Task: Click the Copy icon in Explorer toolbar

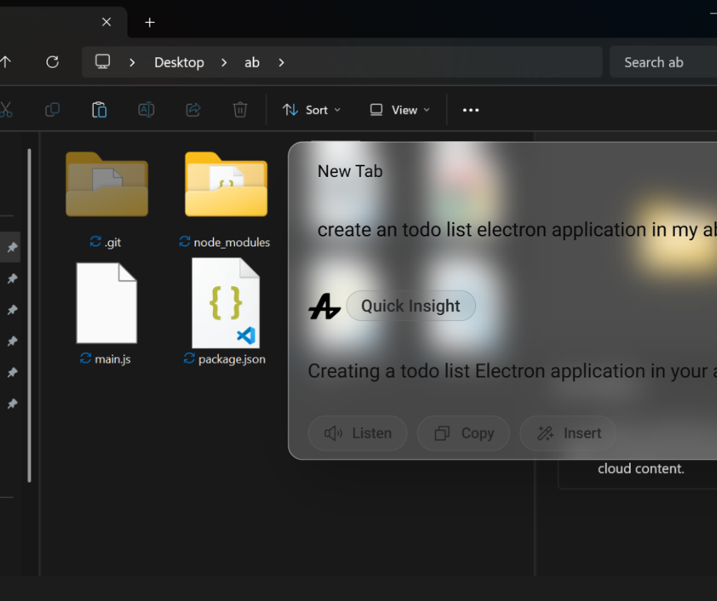Action: pos(53,110)
